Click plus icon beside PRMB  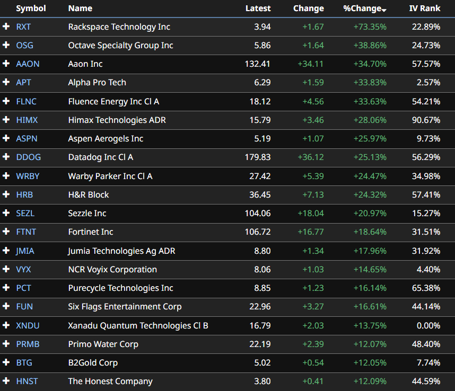(x=6, y=344)
